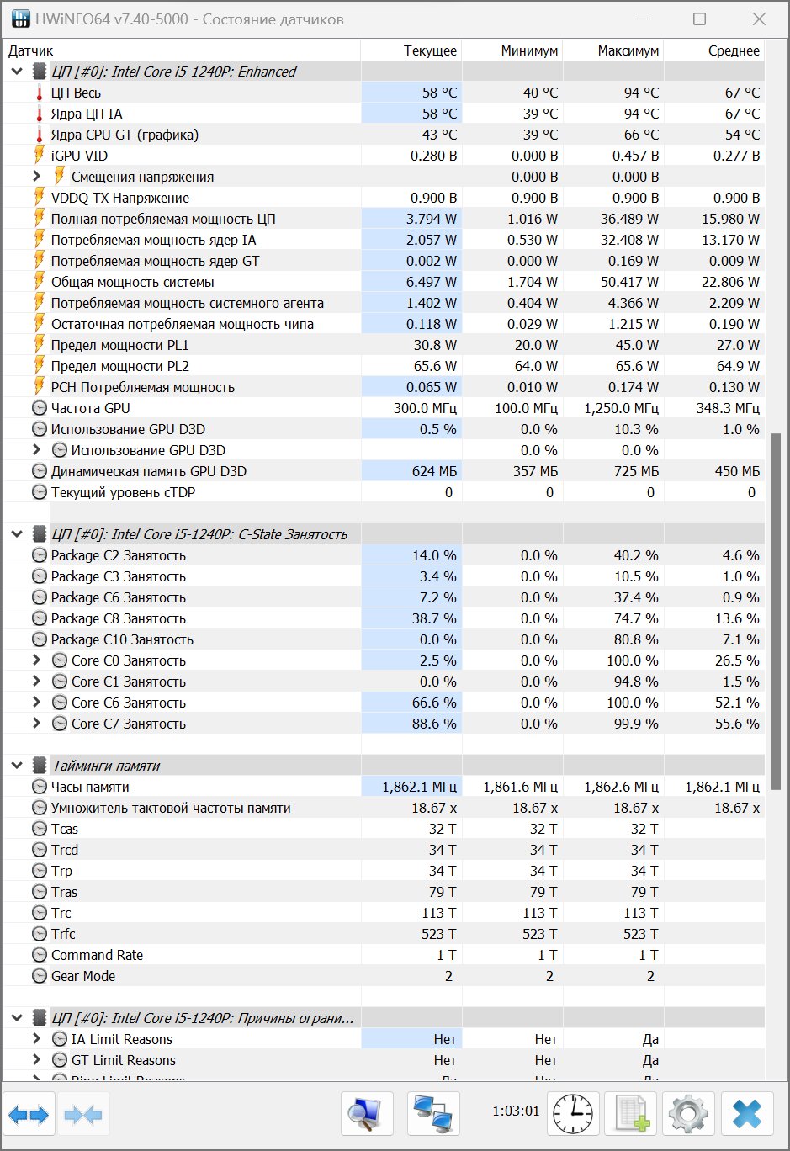
Task: Click lightning icon beside iGPU VID
Action: (39, 155)
